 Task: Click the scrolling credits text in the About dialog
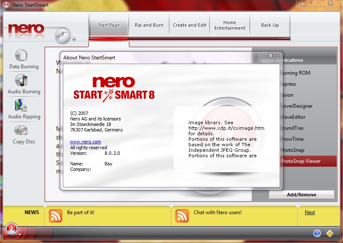pos(226,139)
